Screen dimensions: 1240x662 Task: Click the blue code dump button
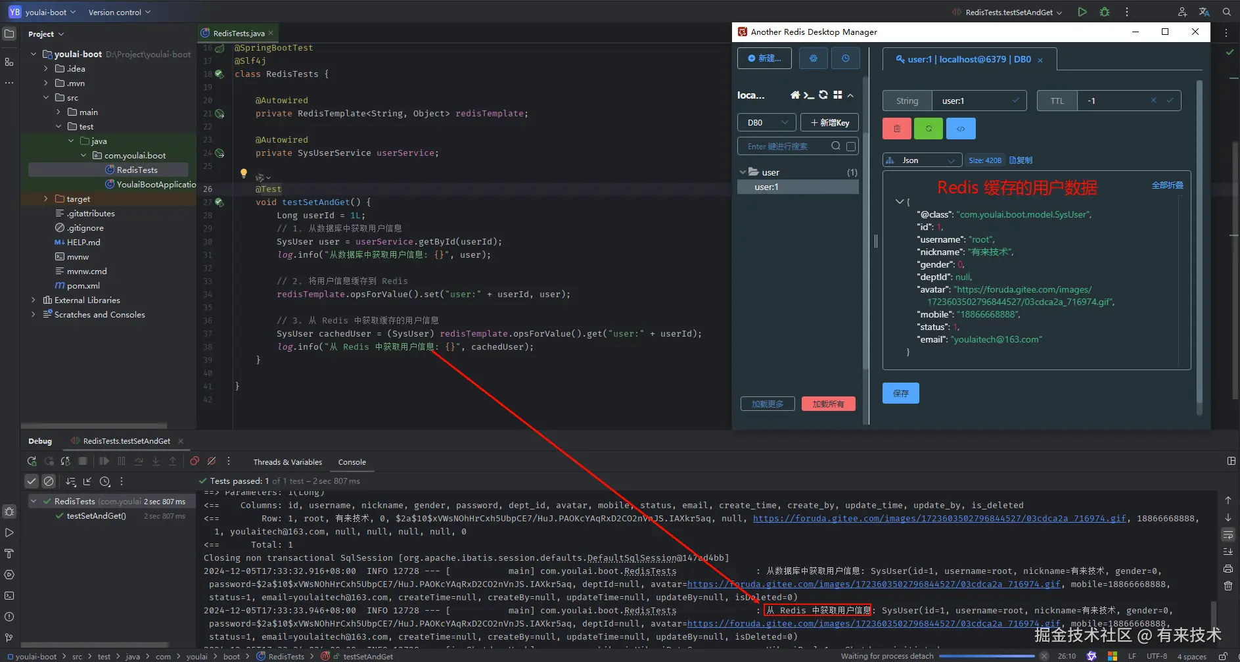[x=961, y=129]
